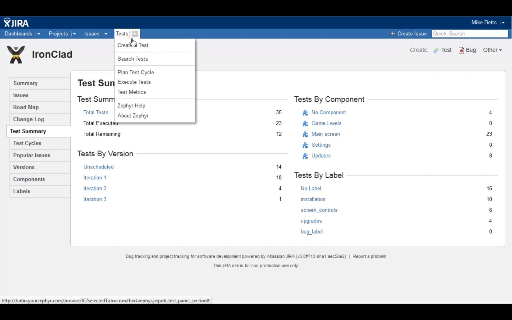Open the Updates component link
The width and height of the screenshot is (512, 320).
click(321, 156)
